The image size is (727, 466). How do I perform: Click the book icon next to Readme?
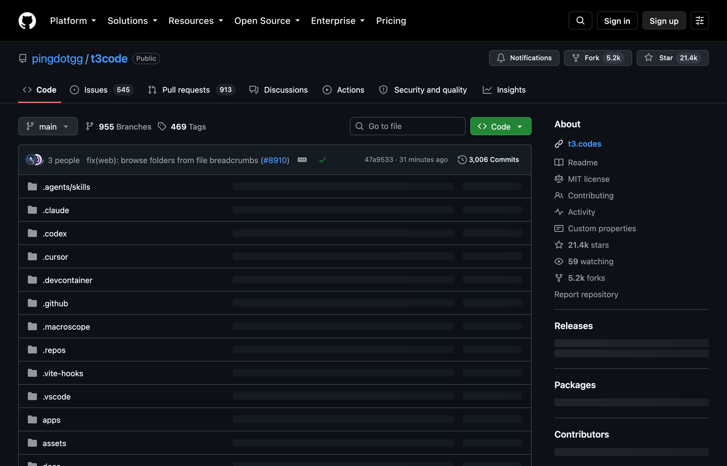click(x=559, y=162)
